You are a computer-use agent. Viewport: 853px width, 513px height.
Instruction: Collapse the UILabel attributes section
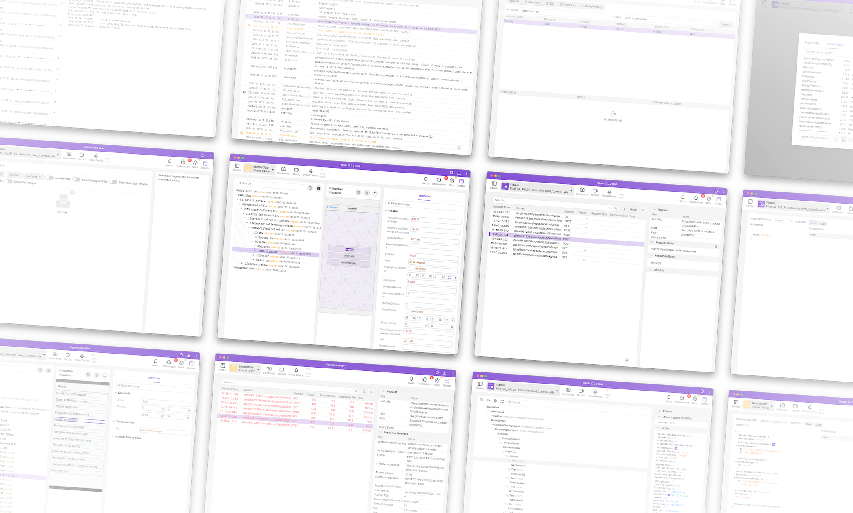(386, 211)
